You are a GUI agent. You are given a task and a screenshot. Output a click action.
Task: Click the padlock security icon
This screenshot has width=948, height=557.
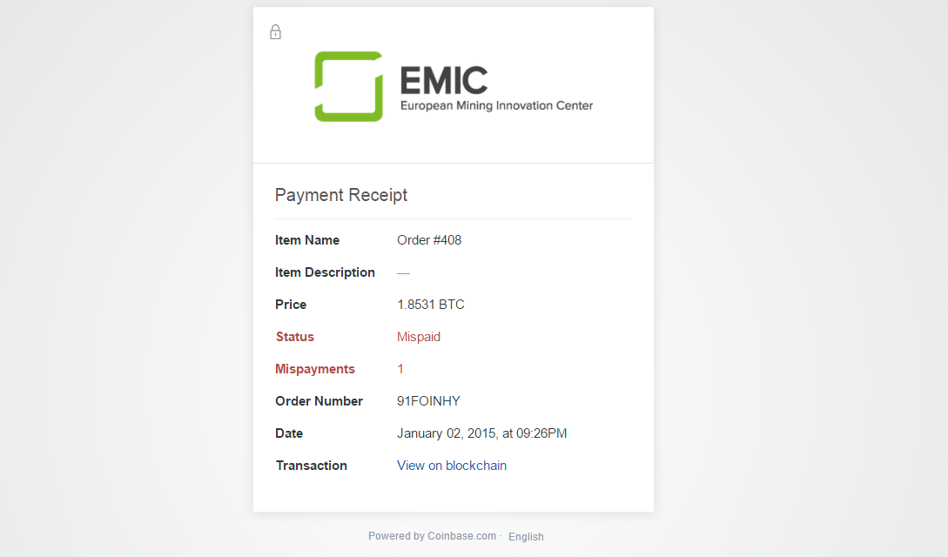(x=275, y=32)
